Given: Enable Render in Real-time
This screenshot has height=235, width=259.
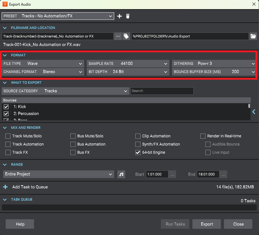Looking at the screenshot, I should [203, 136].
